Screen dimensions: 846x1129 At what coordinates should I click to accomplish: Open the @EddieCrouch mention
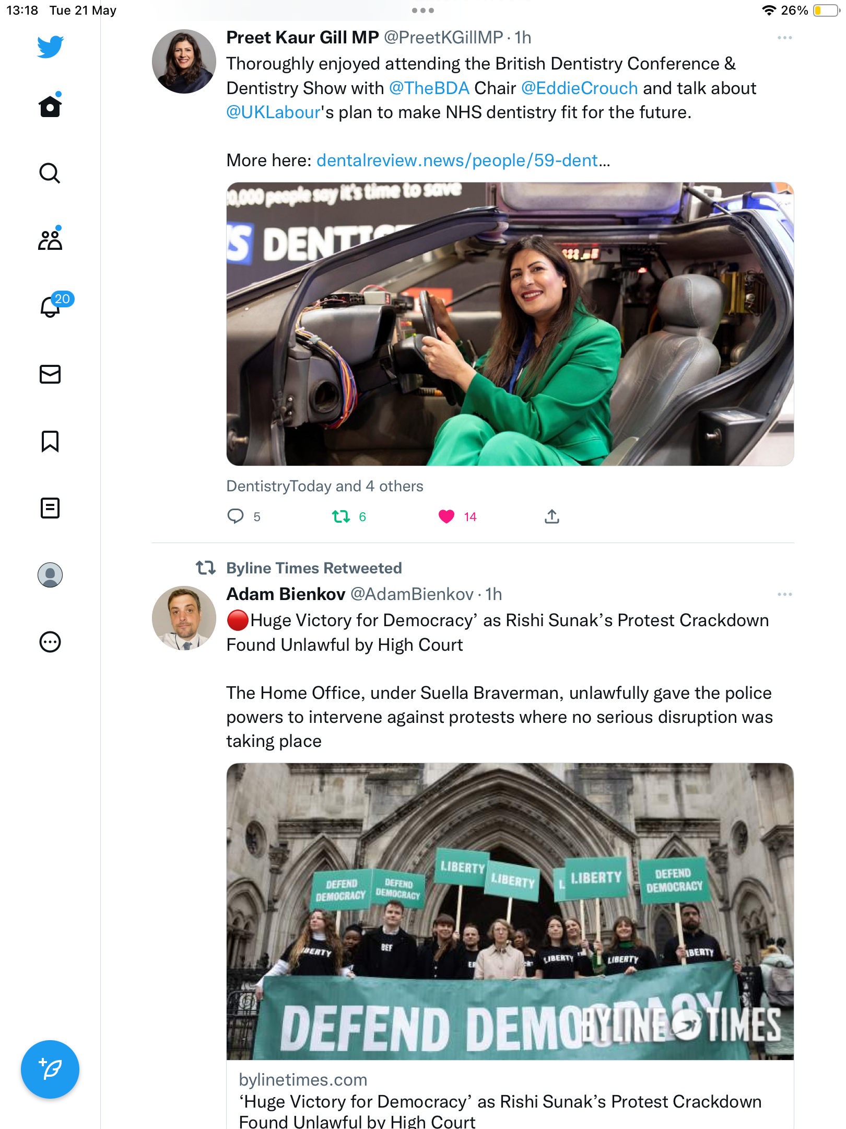tap(580, 88)
